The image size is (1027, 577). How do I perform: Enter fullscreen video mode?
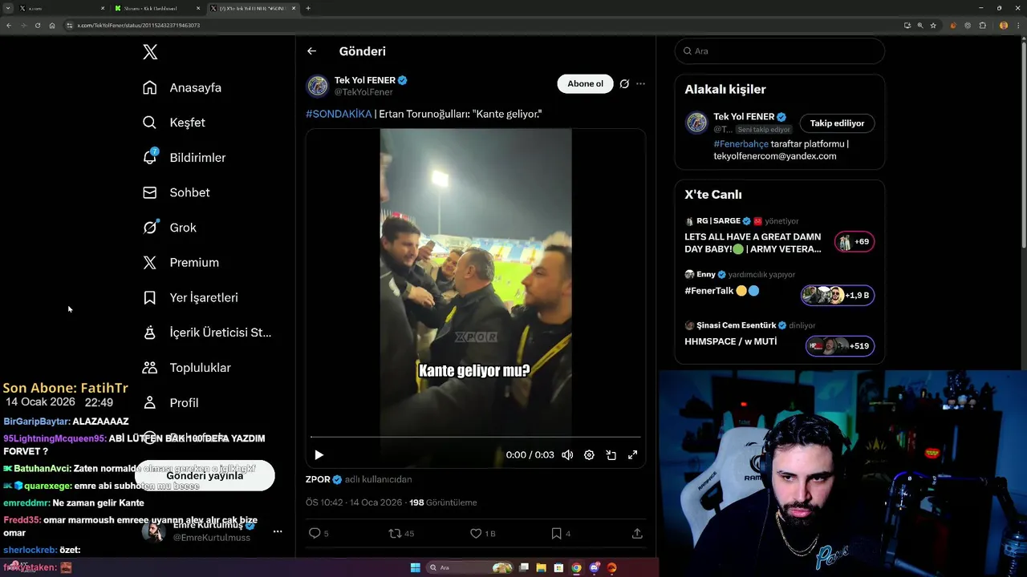pos(632,455)
